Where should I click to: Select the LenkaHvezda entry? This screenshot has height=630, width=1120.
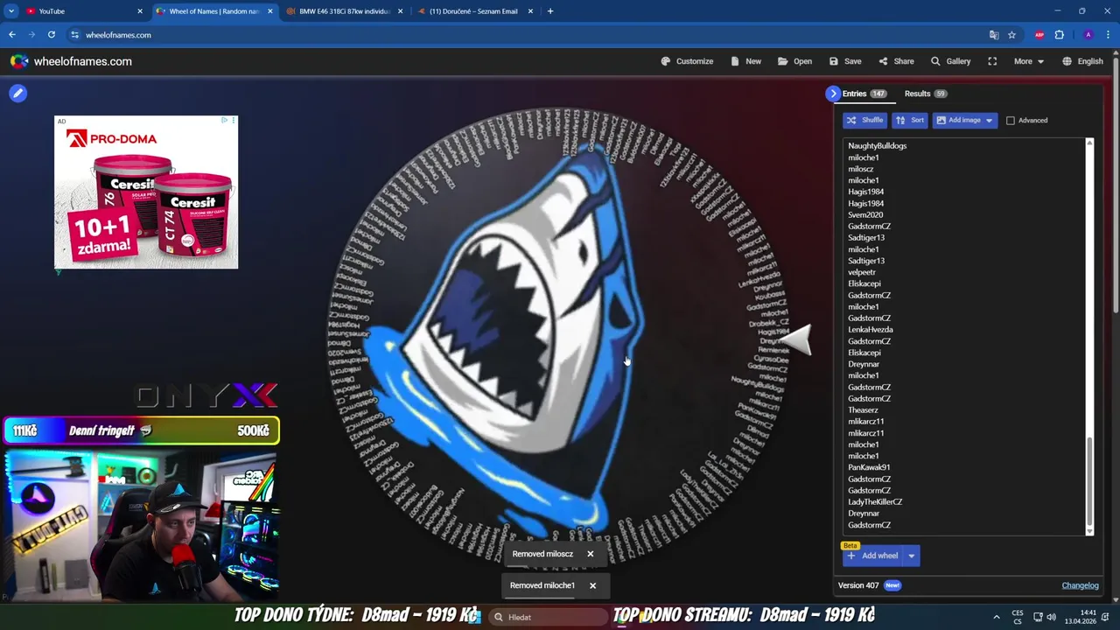tap(870, 330)
